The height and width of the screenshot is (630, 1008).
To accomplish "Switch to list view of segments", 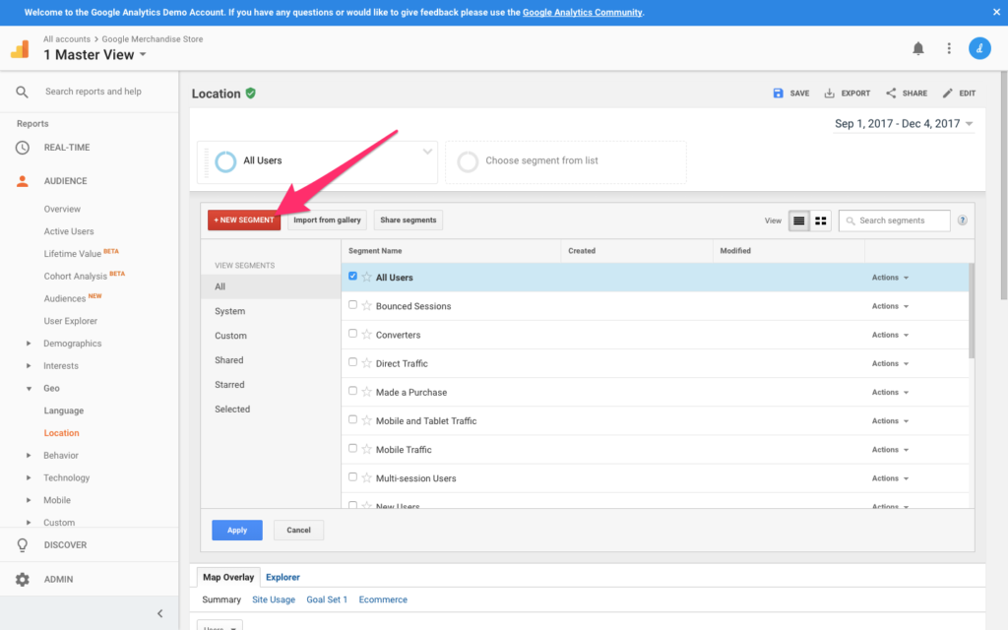I will pyautogui.click(x=799, y=220).
